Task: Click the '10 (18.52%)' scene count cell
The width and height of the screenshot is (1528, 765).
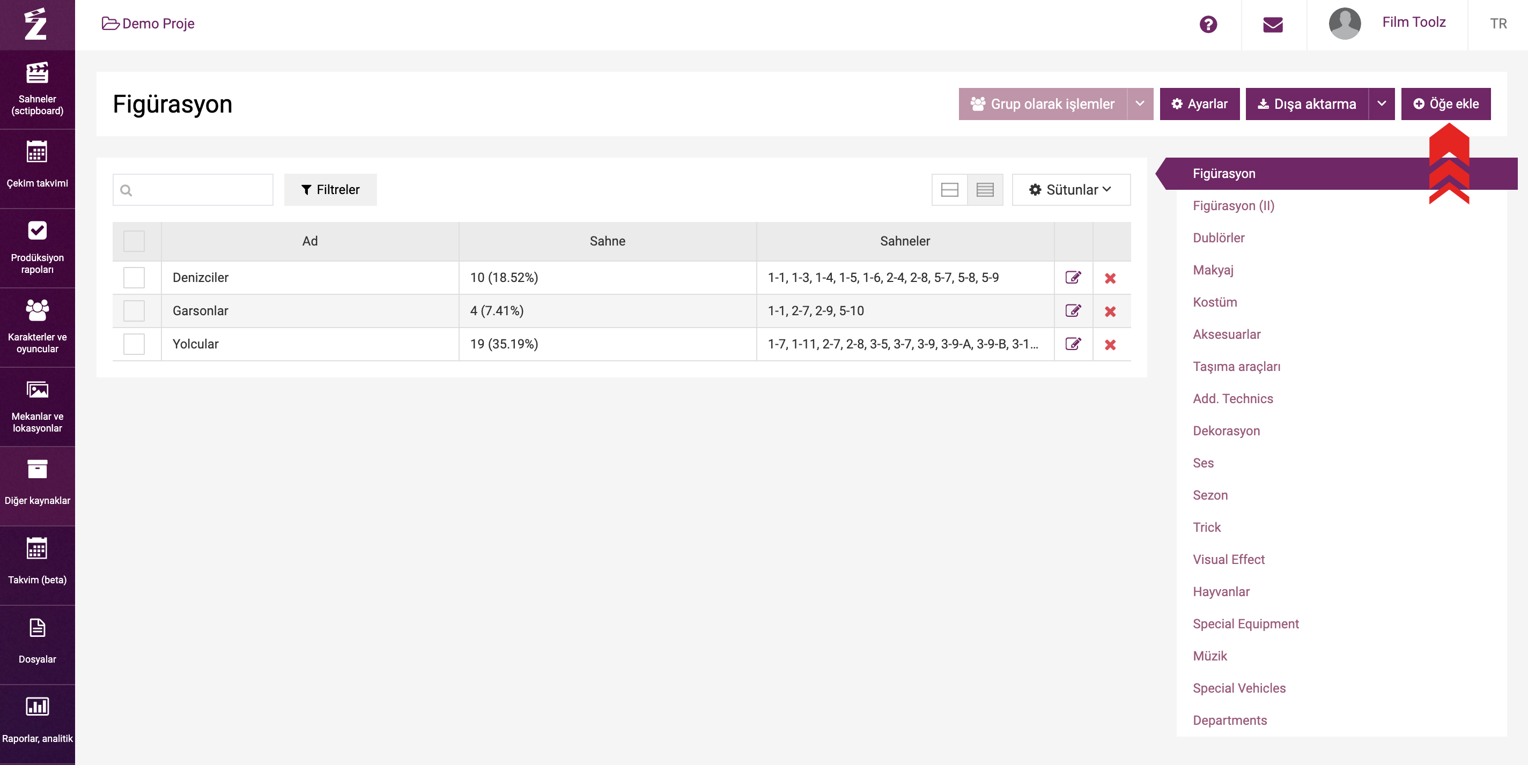Action: [x=608, y=278]
